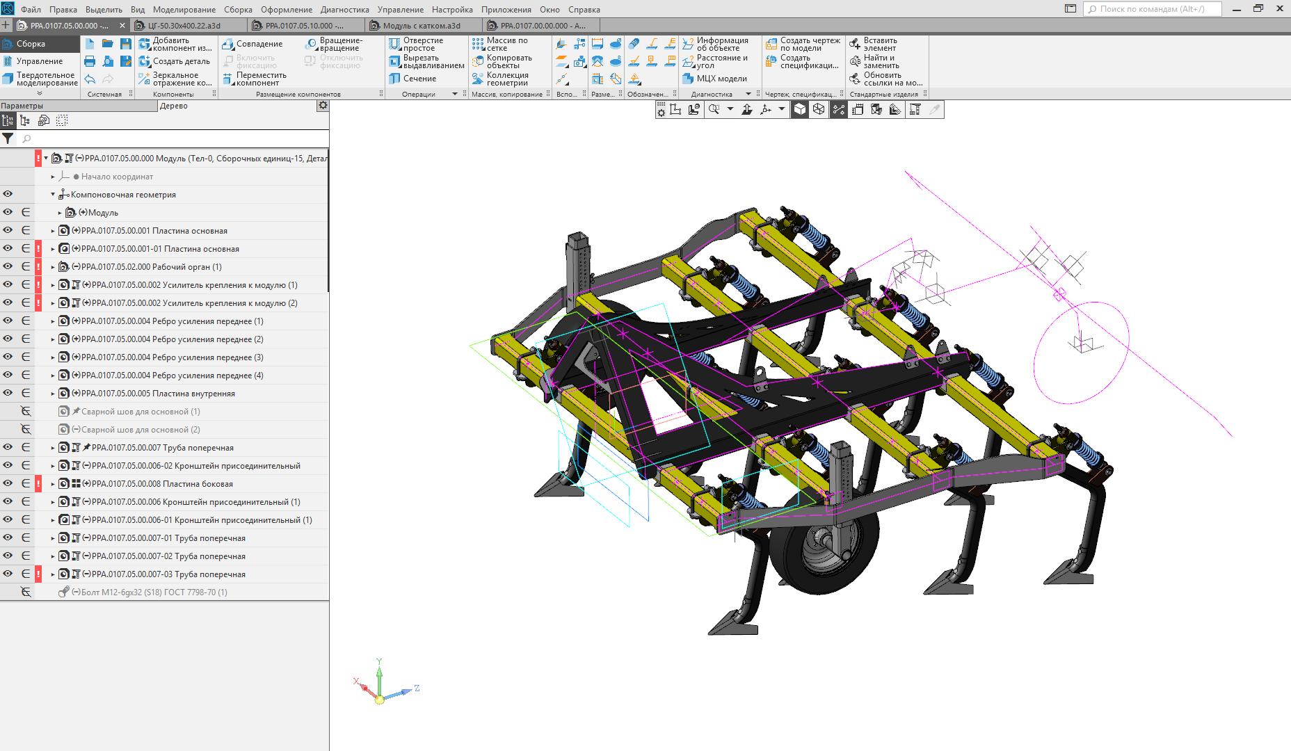Open Операции panel dropdown arrow
Screen dimensions: 1291x751
455,94
